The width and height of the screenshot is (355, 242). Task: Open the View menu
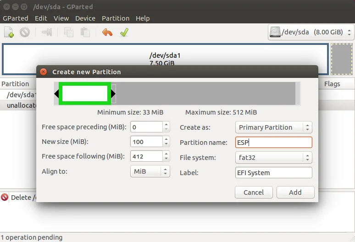click(61, 18)
